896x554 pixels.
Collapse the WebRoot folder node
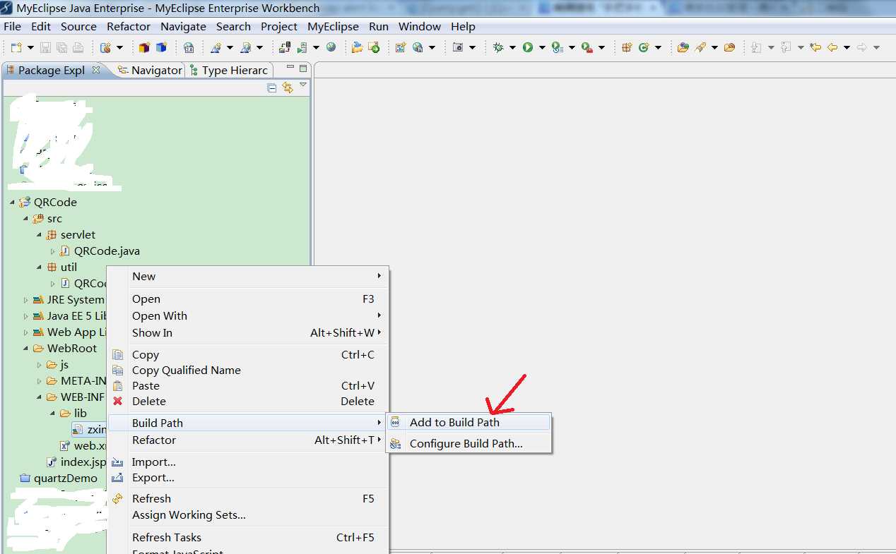(x=26, y=349)
